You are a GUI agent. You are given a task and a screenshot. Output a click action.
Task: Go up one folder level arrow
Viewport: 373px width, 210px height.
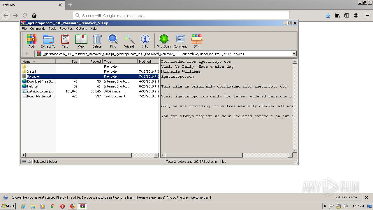[27, 54]
